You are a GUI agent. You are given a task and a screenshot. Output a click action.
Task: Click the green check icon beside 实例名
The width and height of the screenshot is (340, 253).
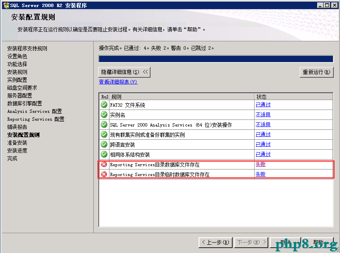click(104, 115)
